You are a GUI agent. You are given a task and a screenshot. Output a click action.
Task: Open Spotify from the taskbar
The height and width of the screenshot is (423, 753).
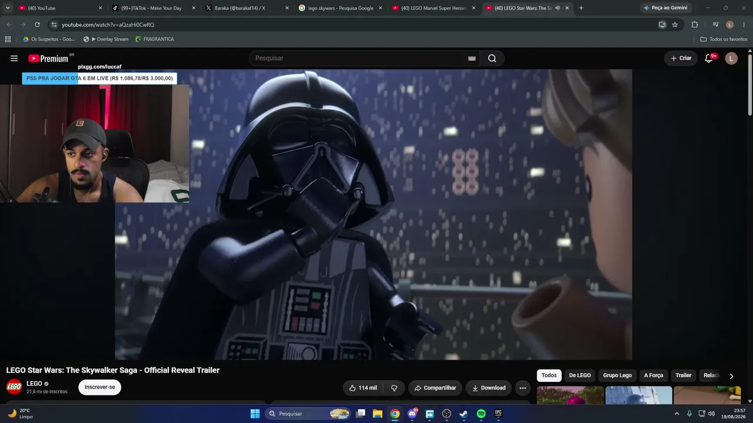tap(481, 414)
